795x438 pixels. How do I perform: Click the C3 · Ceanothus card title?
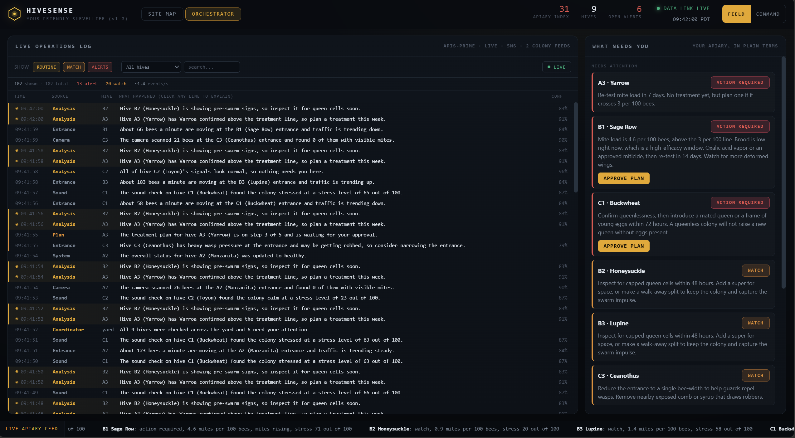618,376
